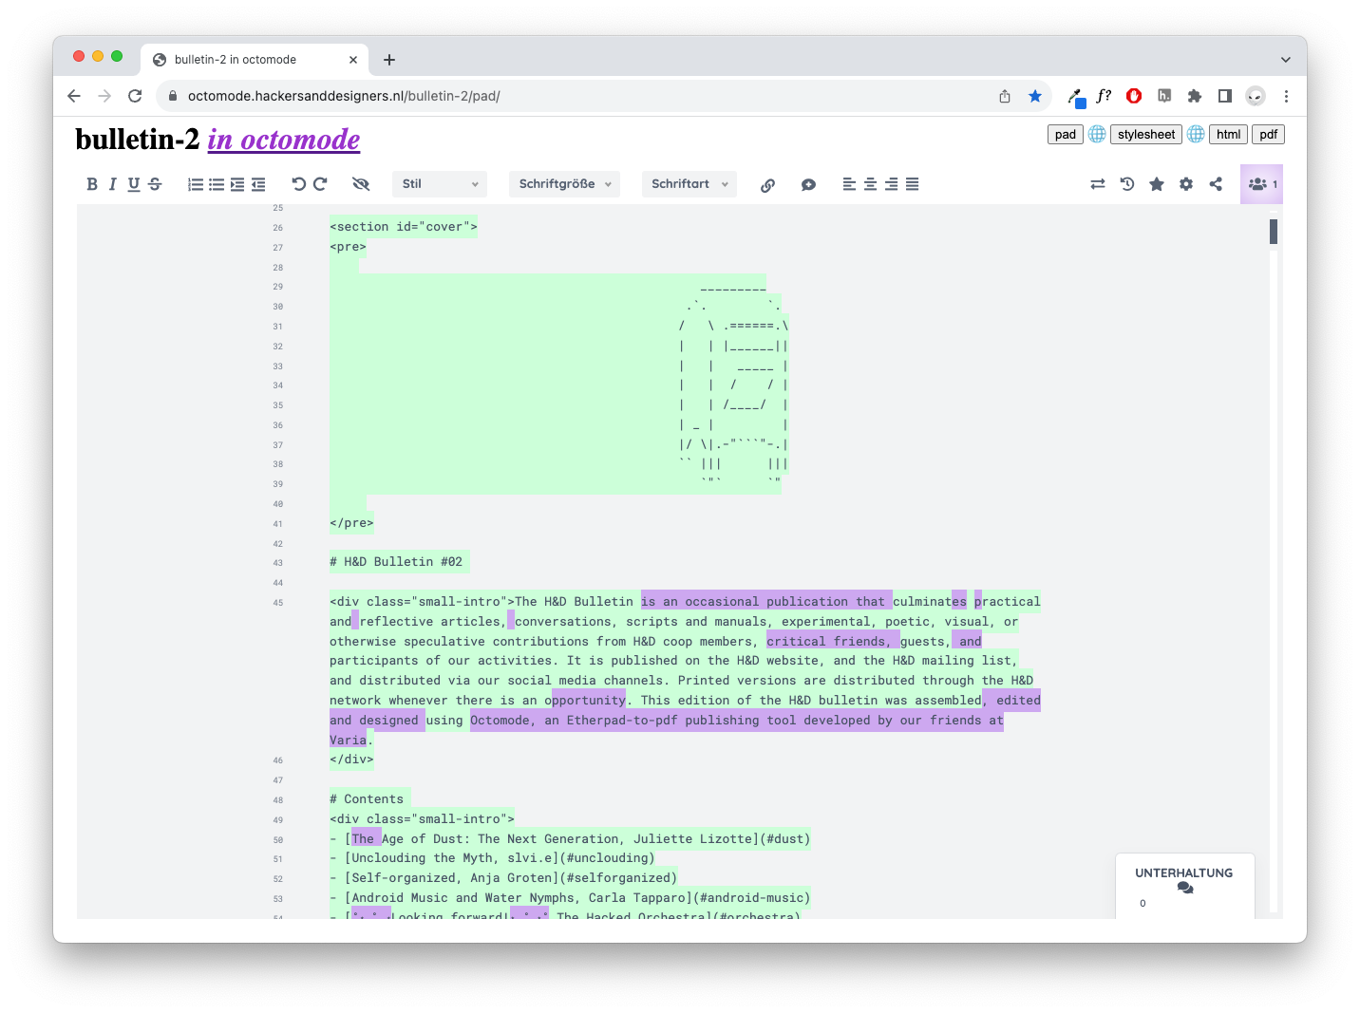Follow the 'in octomode' title link
This screenshot has width=1360, height=1013.
[x=284, y=140]
